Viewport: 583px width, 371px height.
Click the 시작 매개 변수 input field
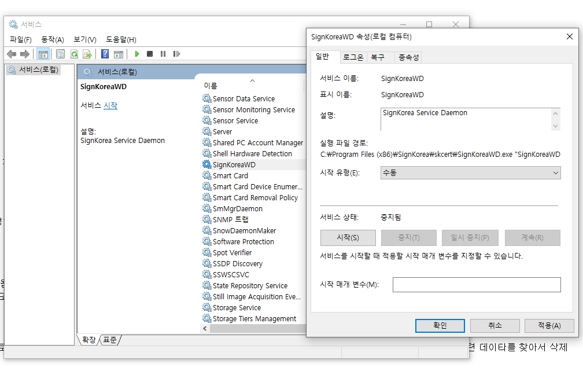pos(477,285)
